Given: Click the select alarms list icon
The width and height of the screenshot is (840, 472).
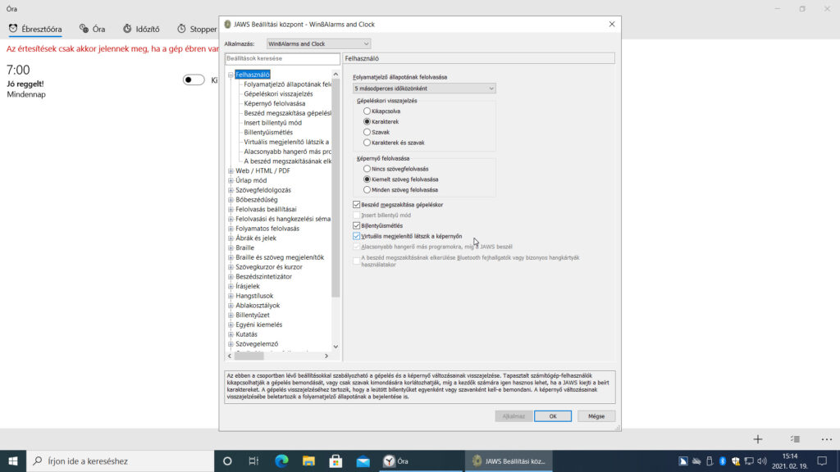Looking at the screenshot, I should (x=795, y=439).
